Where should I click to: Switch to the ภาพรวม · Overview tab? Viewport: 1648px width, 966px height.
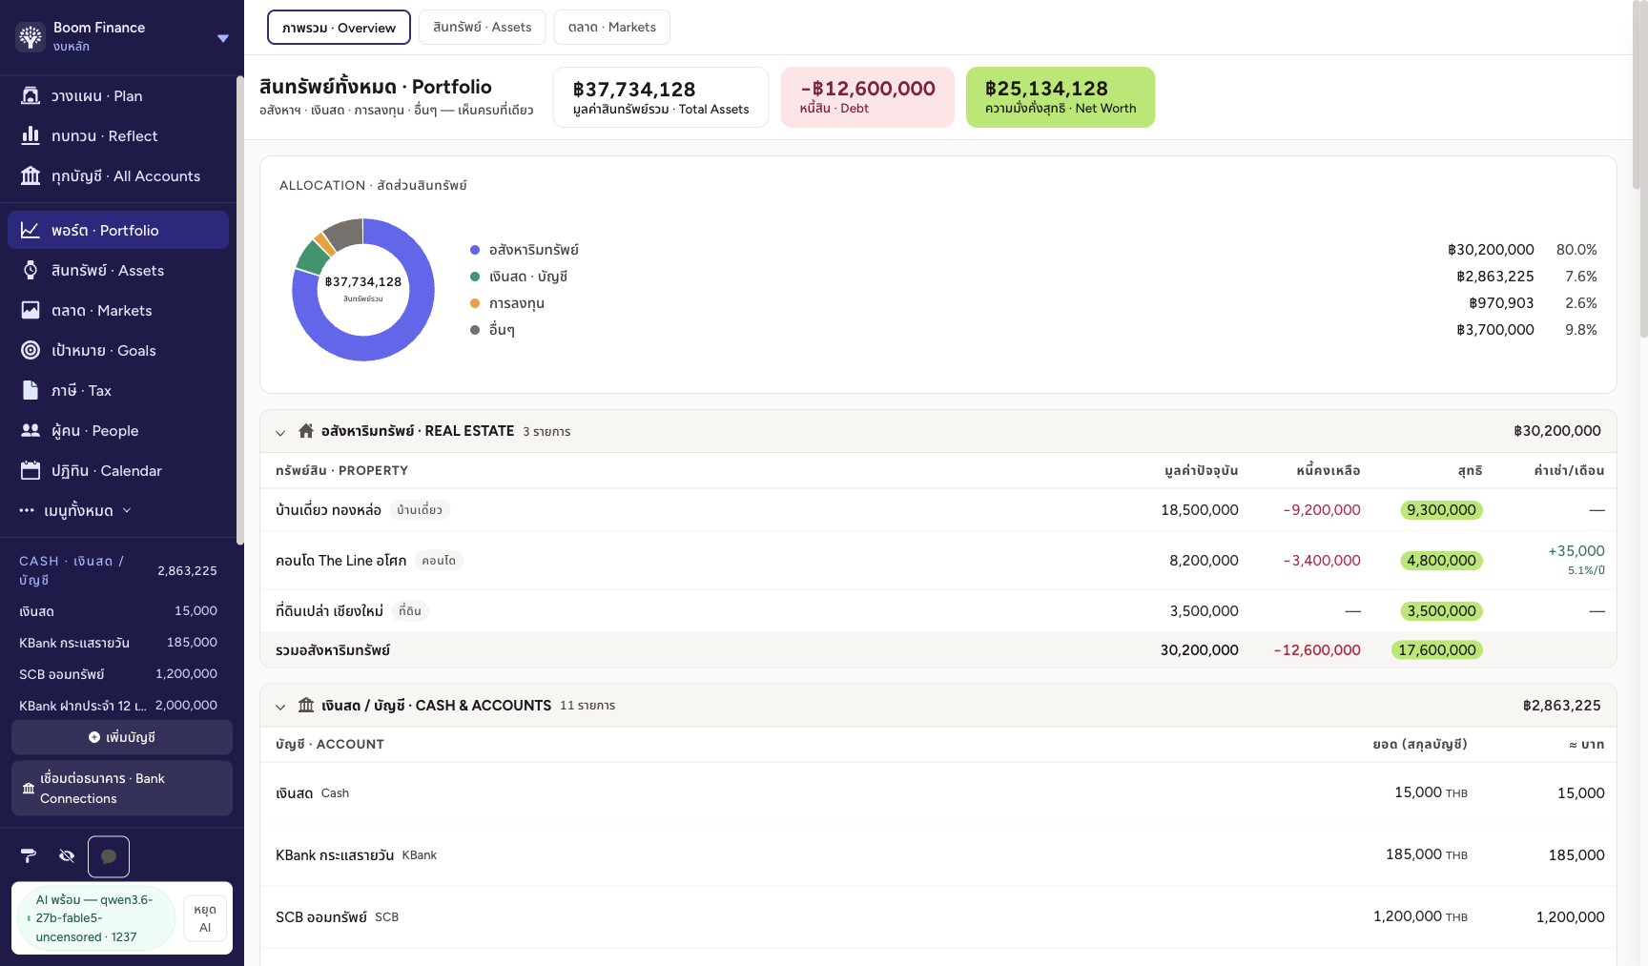pos(339,28)
